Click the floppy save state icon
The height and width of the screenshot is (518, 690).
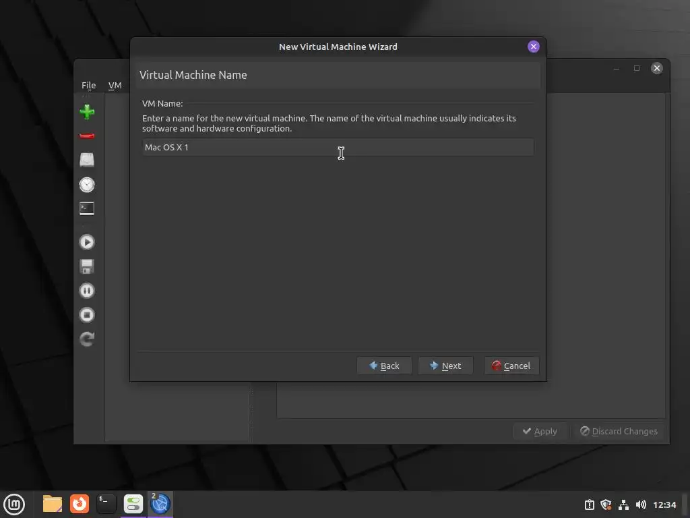tap(87, 266)
